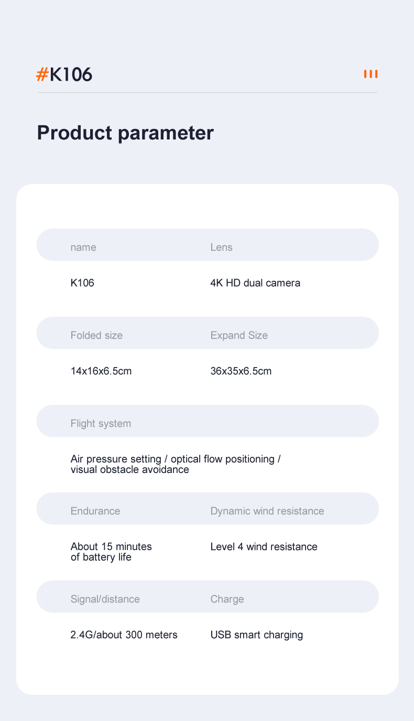Click the '4K HD dual camera' text
The image size is (414, 721).
pyautogui.click(x=255, y=283)
